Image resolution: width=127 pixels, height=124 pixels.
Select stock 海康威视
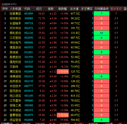tap(15, 76)
